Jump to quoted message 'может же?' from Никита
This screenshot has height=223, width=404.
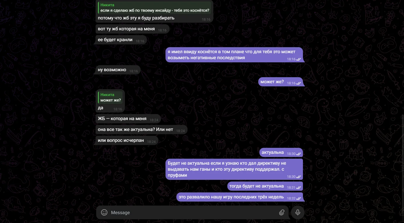coord(110,97)
